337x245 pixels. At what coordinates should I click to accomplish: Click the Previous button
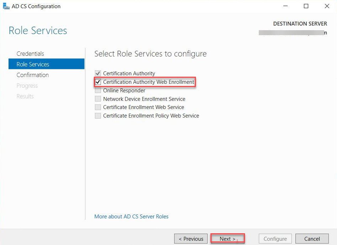[x=191, y=239]
